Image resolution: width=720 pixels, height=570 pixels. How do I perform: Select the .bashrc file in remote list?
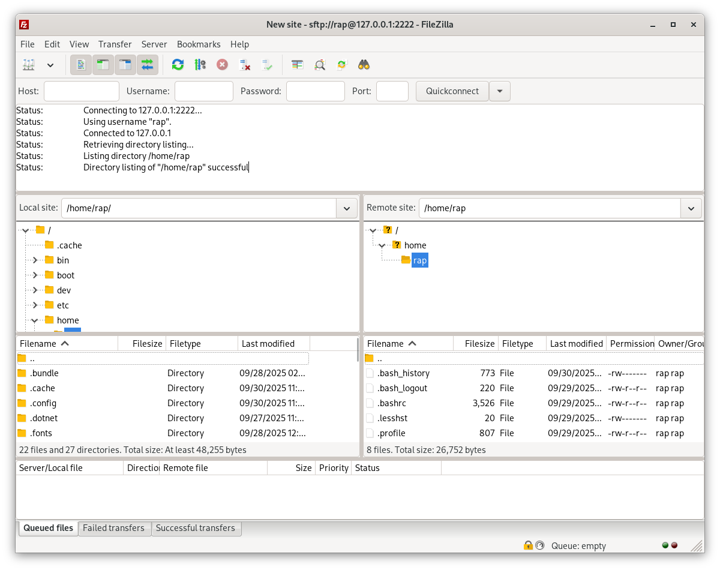click(393, 403)
